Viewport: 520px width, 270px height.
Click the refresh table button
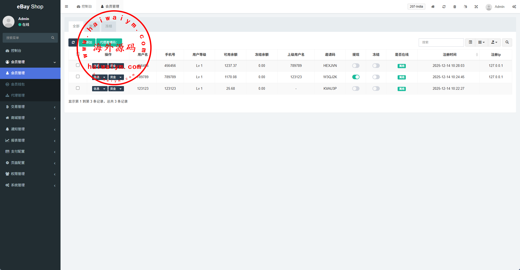pos(73,42)
